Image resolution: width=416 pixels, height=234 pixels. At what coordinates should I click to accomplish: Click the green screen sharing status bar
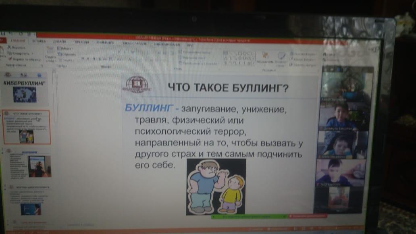coord(249,217)
